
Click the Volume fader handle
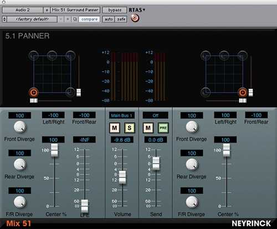pyautogui.click(x=122, y=177)
